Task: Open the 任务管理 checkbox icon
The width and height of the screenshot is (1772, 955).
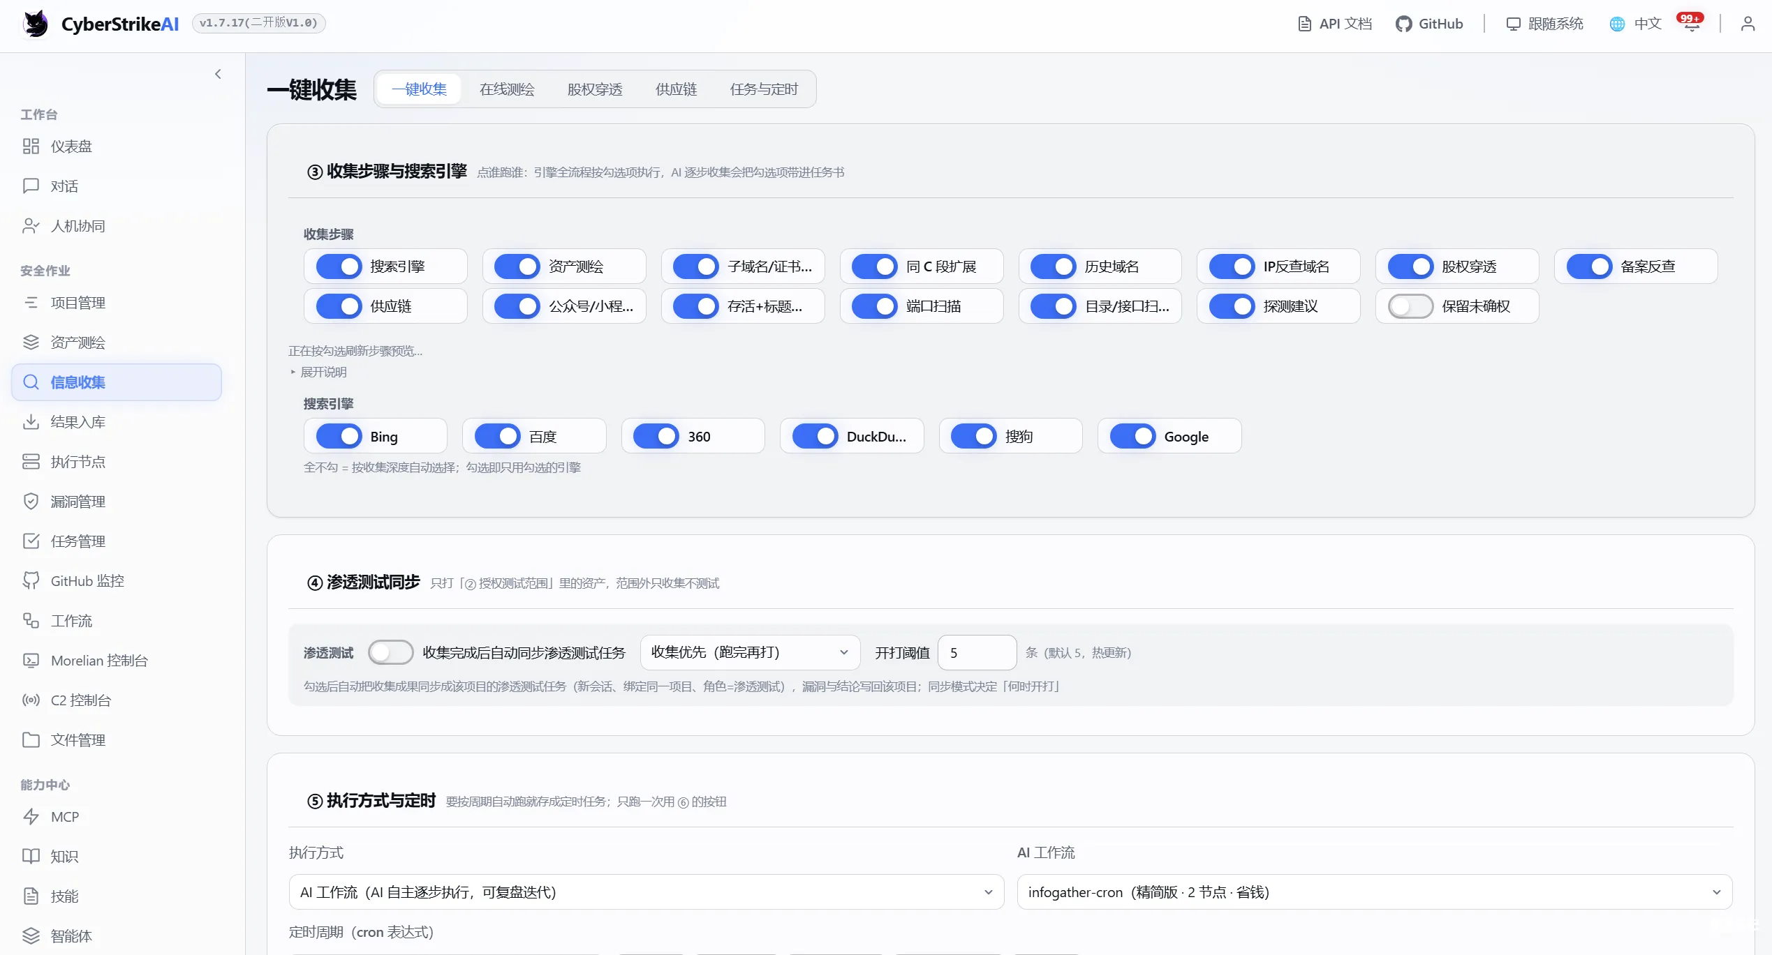Action: click(x=31, y=541)
